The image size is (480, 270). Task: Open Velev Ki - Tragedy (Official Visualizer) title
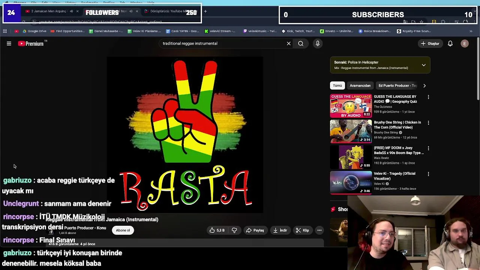[x=394, y=176]
